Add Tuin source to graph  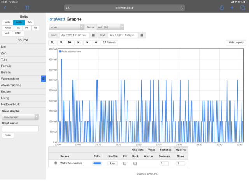point(23,60)
